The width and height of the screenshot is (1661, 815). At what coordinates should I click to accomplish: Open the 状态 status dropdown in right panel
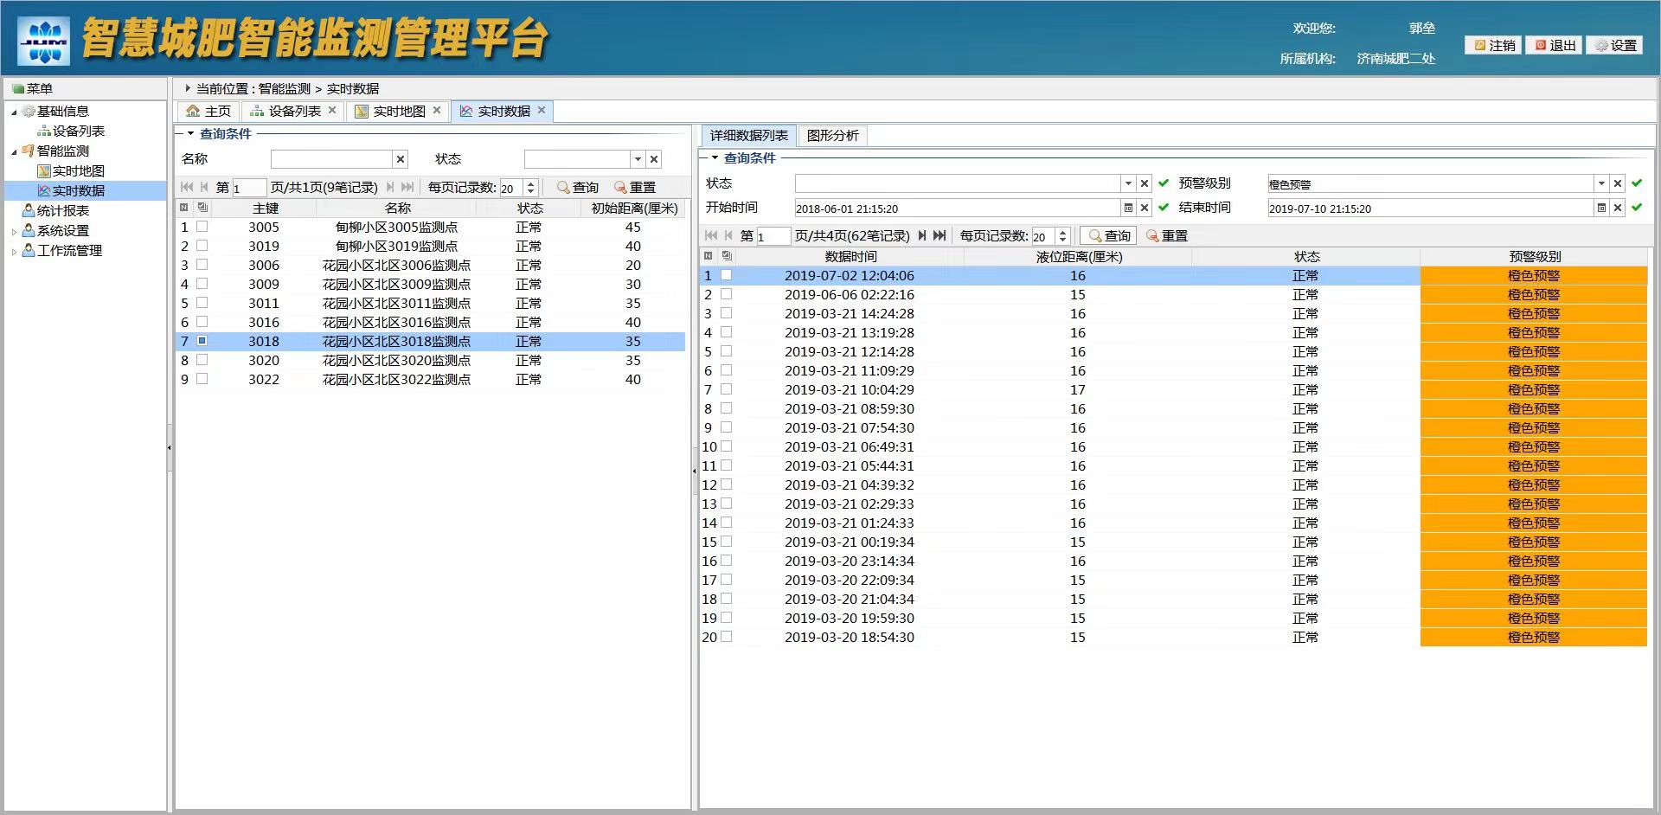(x=1128, y=183)
